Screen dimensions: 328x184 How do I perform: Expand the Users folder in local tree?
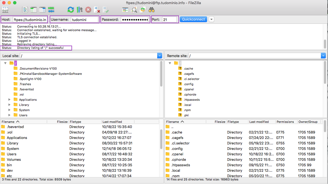coord(10,115)
